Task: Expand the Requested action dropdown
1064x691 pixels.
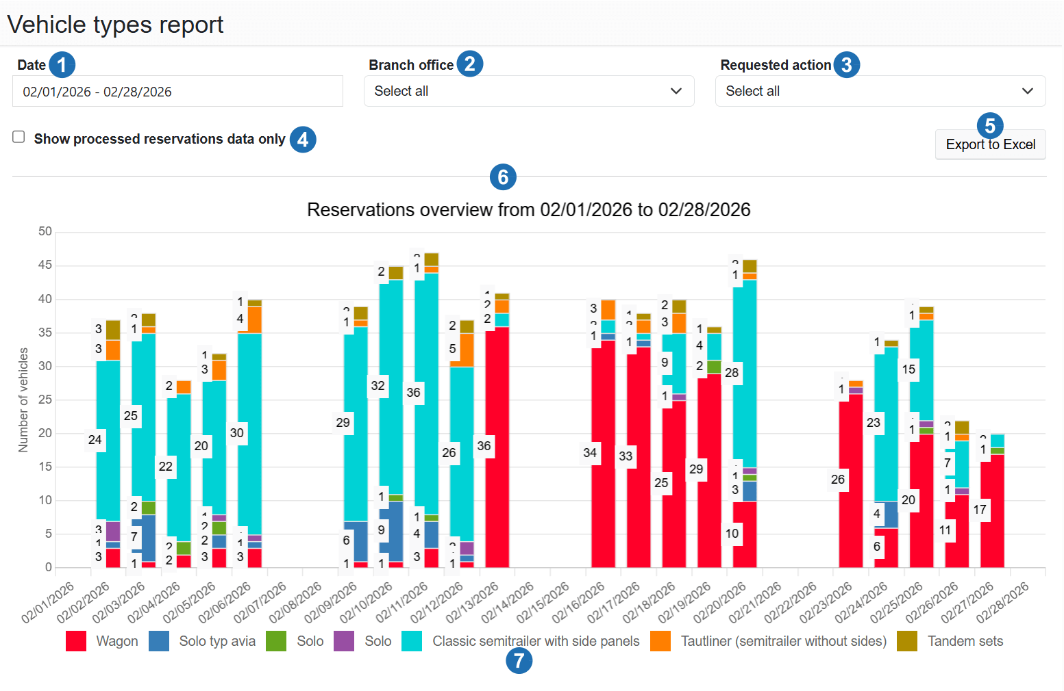Action: click(x=880, y=92)
